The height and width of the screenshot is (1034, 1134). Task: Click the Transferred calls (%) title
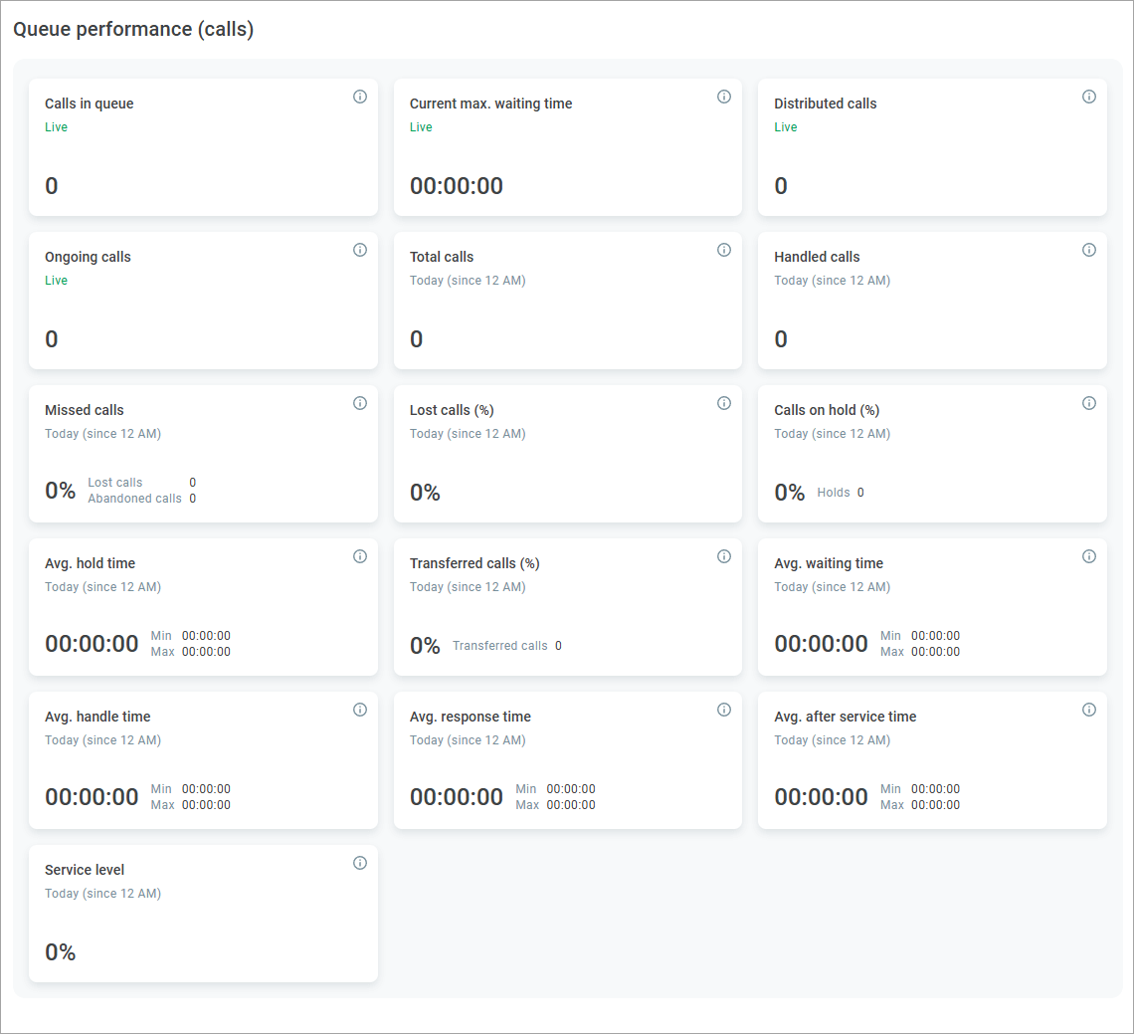click(x=474, y=563)
